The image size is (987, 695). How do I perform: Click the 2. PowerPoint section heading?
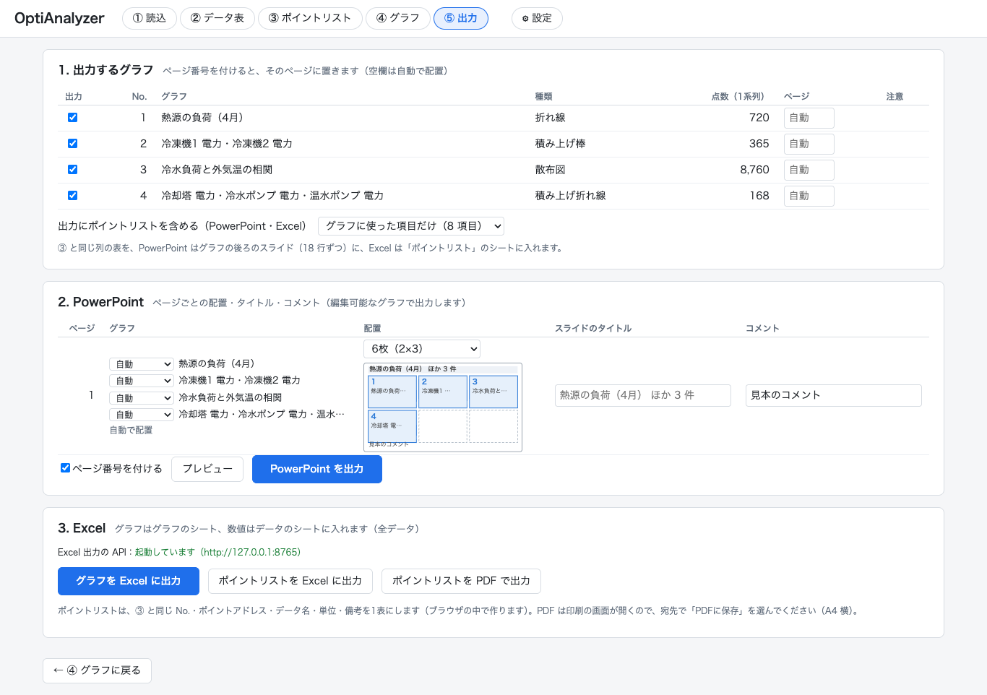(x=100, y=302)
